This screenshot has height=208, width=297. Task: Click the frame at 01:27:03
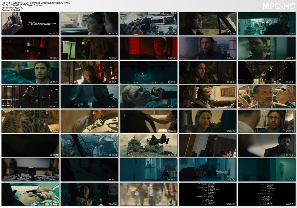[x=207, y=146]
